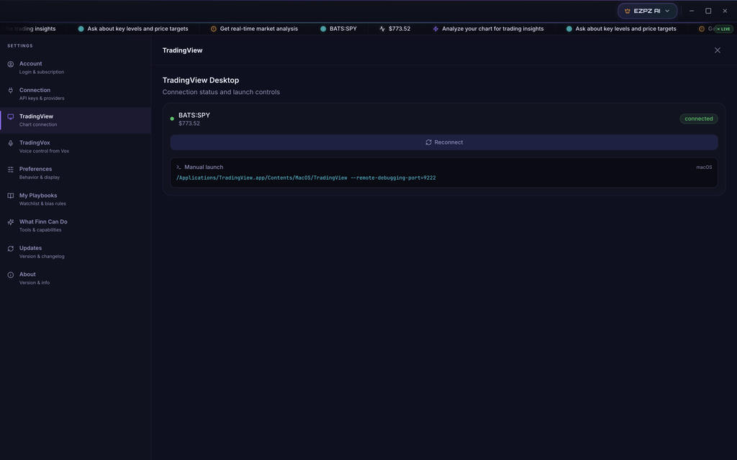The image size is (737, 460).
Task: Click the crown icon in EZPZ AI badge
Action: point(627,11)
